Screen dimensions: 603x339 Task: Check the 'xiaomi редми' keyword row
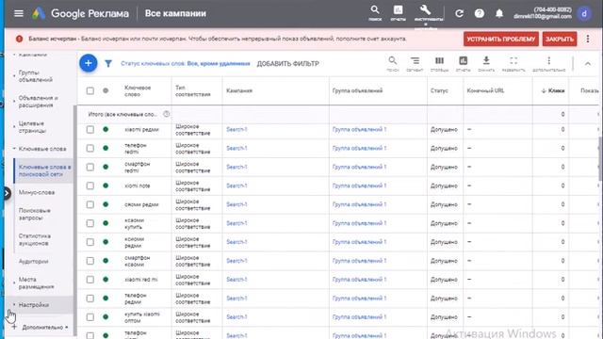point(90,130)
